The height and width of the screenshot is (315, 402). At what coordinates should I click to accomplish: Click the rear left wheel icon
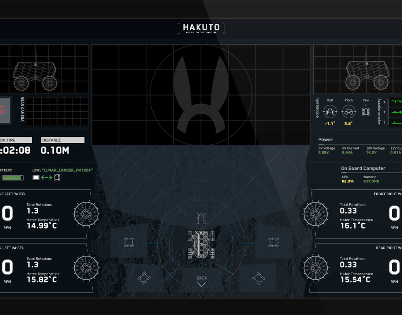coord(86,268)
